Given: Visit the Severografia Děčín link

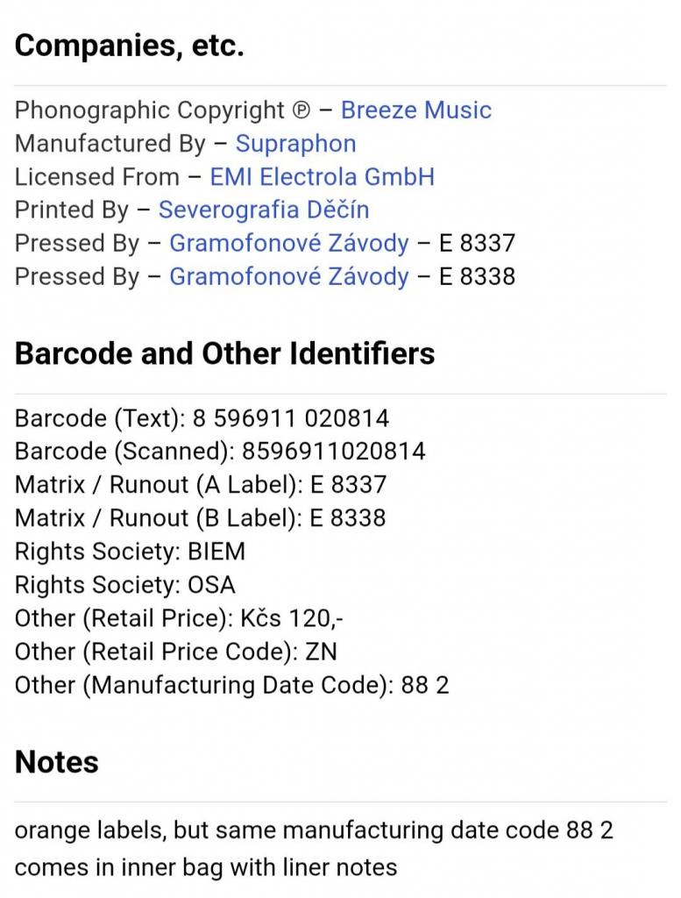Looking at the screenshot, I should (x=264, y=210).
